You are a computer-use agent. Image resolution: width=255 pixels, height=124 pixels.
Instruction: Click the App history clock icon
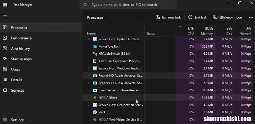[x=5, y=49]
